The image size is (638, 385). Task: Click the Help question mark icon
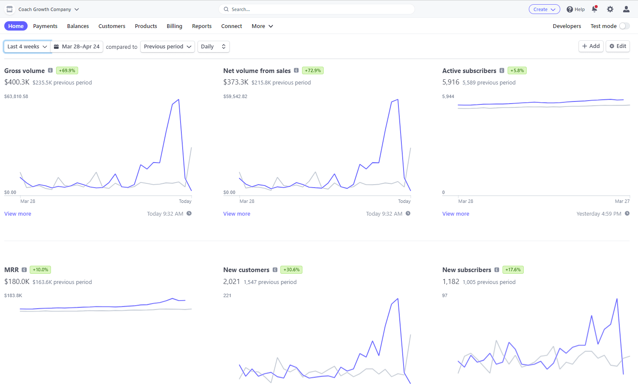pyautogui.click(x=570, y=9)
